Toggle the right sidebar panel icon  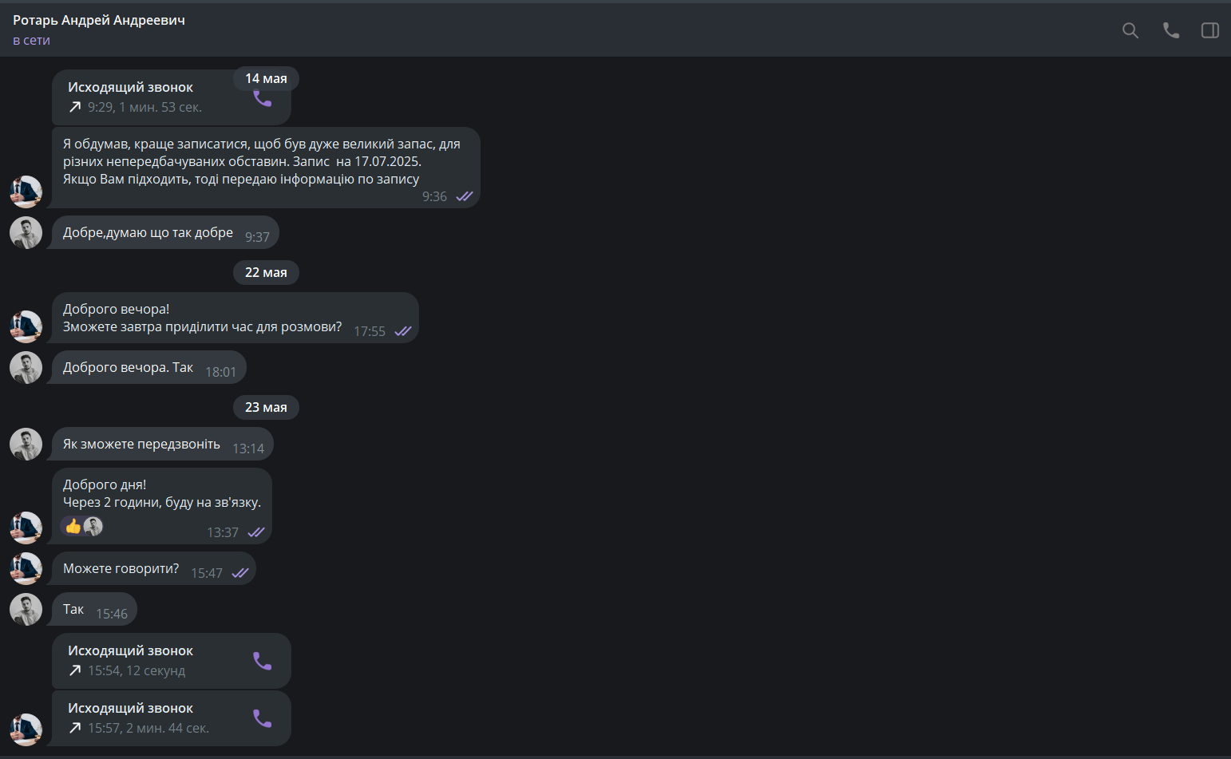coord(1210,30)
